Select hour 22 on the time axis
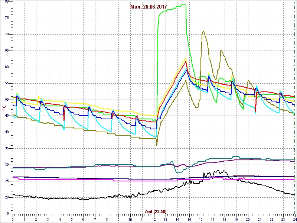This screenshot has width=297, height=223. click(271, 219)
